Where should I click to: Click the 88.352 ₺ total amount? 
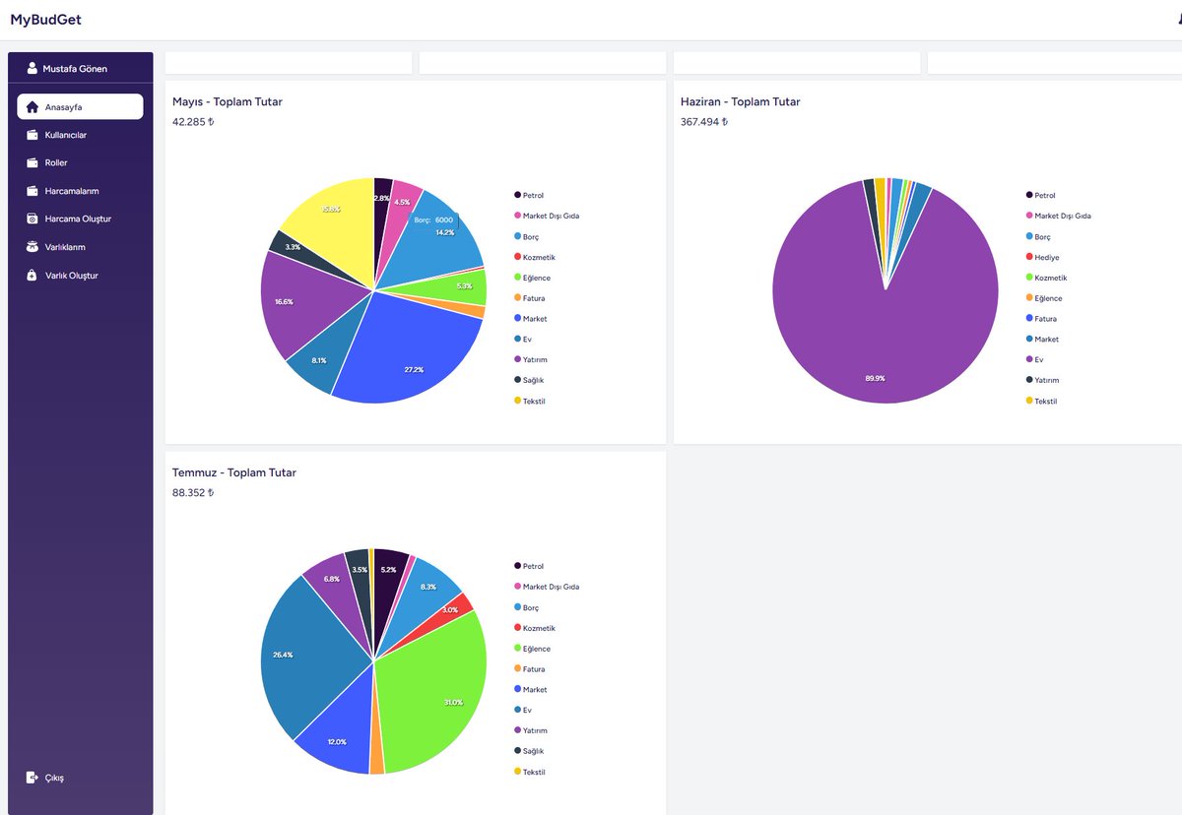pyautogui.click(x=193, y=493)
